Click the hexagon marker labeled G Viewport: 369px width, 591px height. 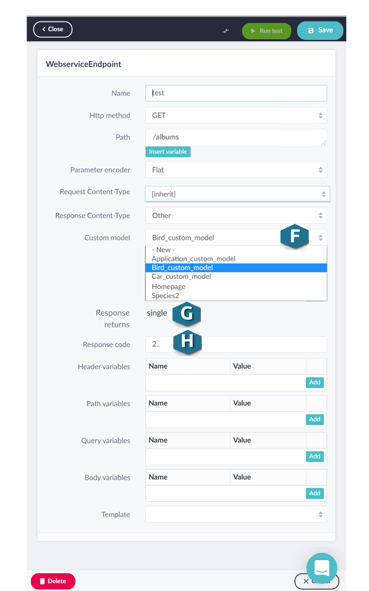click(187, 314)
